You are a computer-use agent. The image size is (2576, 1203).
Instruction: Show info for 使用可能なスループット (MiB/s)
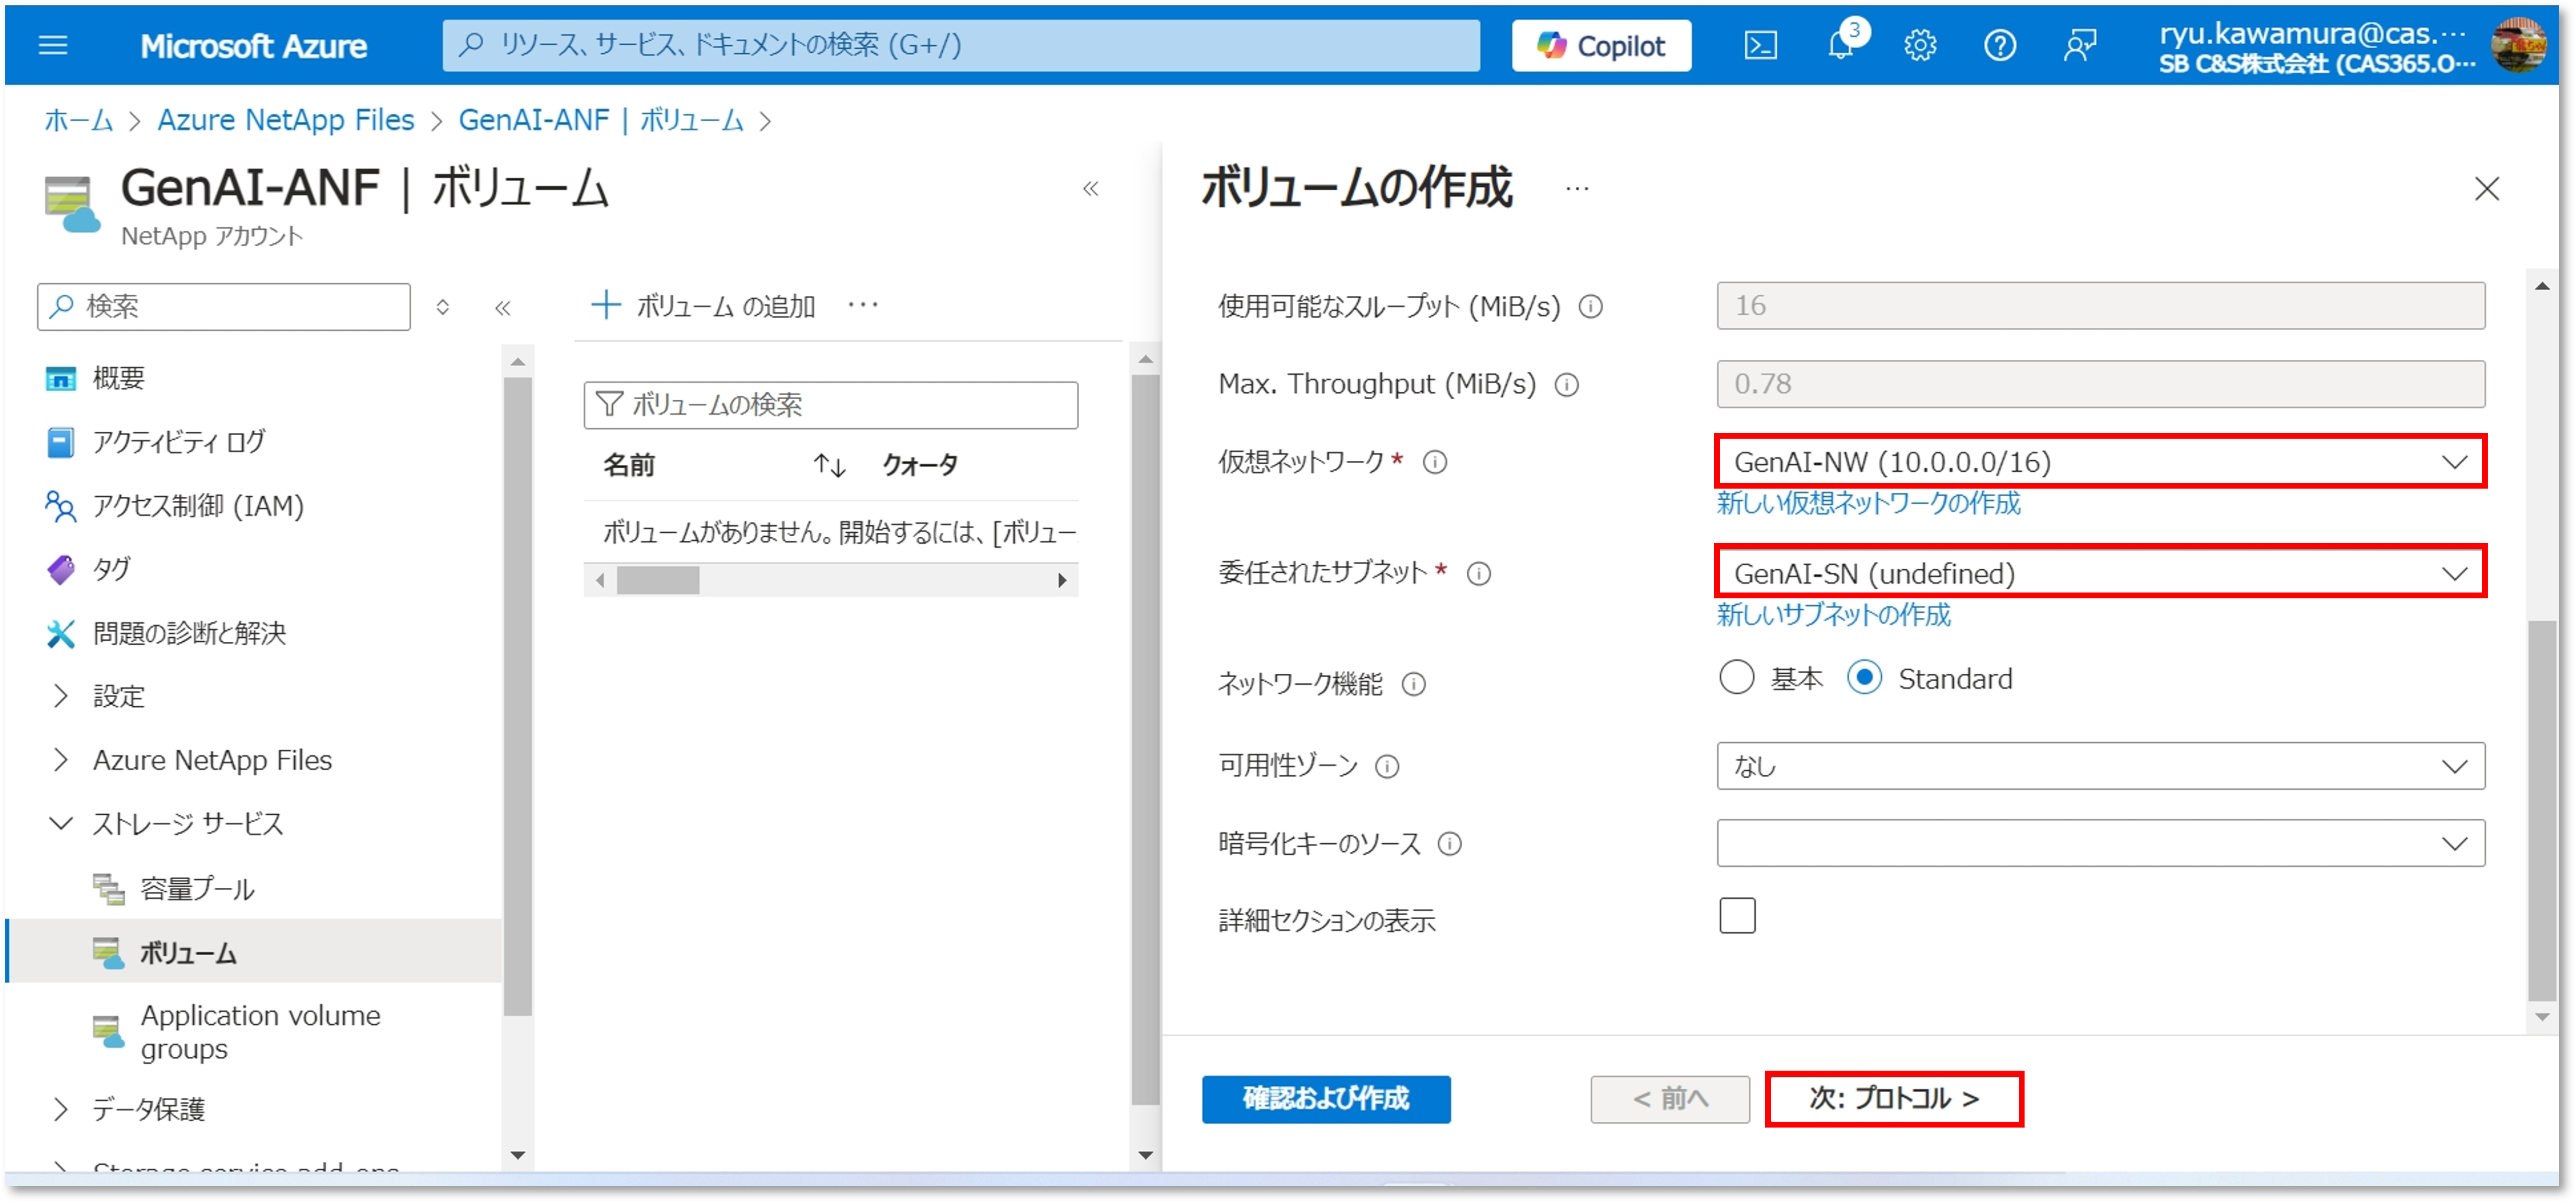(x=1590, y=307)
